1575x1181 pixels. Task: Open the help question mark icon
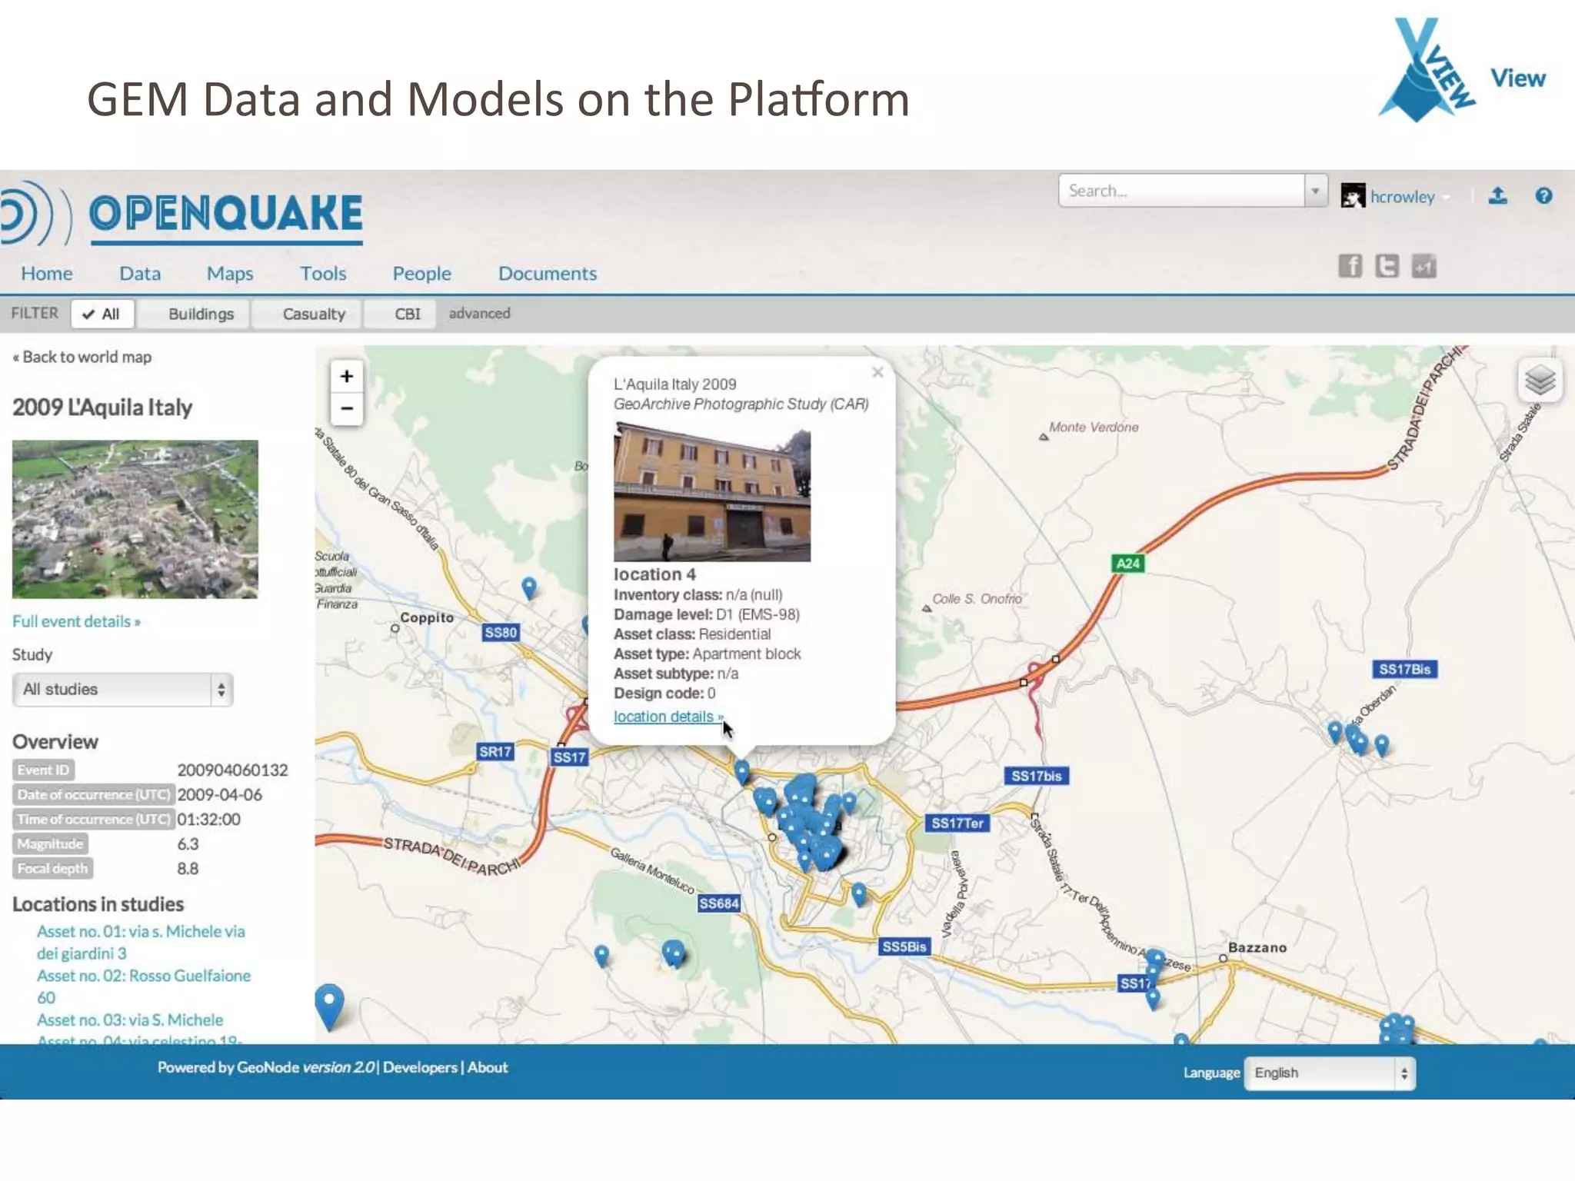click(1543, 195)
